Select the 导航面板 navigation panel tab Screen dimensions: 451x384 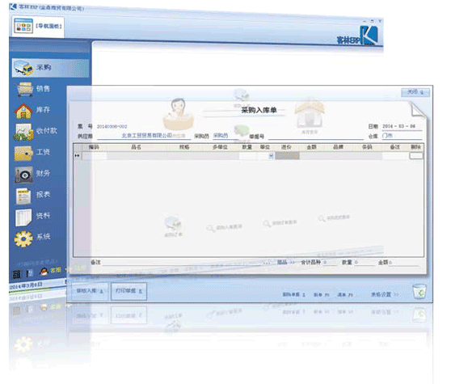(x=38, y=26)
